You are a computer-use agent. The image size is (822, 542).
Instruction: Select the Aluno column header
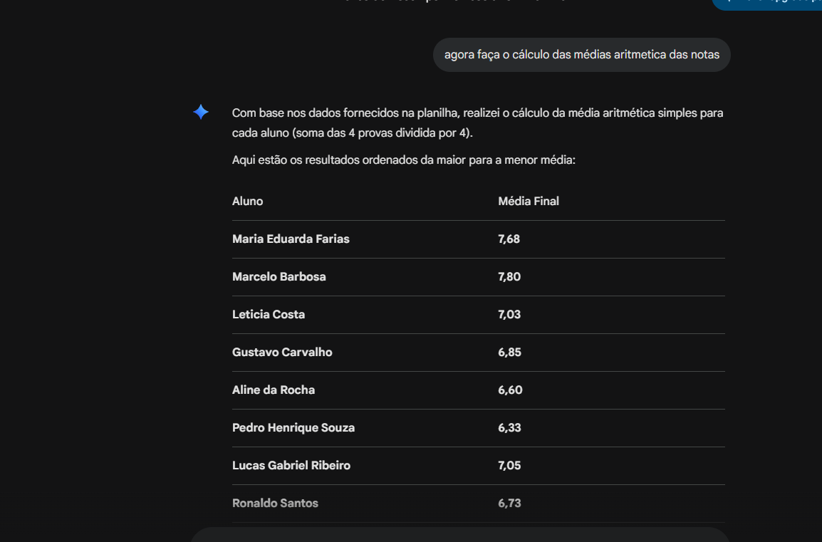pyautogui.click(x=247, y=201)
